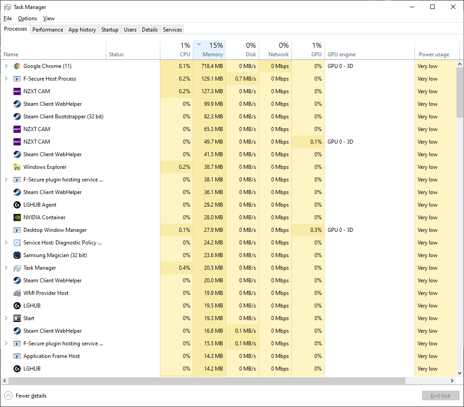Click the Start process icon
Viewport: 464px width, 407px height.
click(x=17, y=318)
